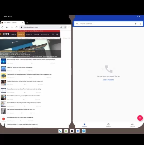This screenshot has width=144, height=145.
Task: Open One UI Galaxy Z Fold 3 headline
Action: (x=29, y=57)
